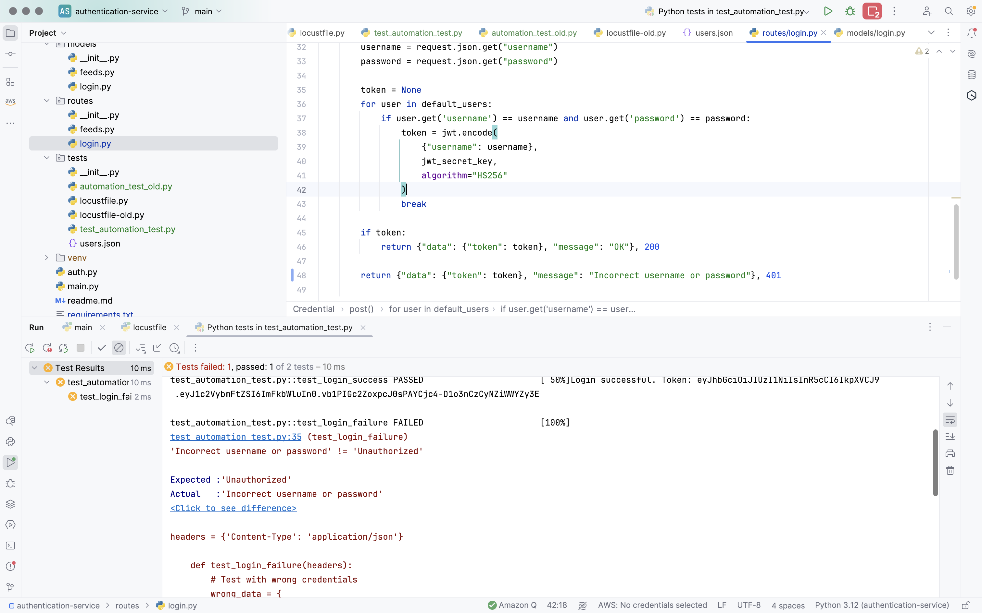Open Search Everywhere magnifier icon
This screenshot has height=613, width=982.
(x=949, y=11)
